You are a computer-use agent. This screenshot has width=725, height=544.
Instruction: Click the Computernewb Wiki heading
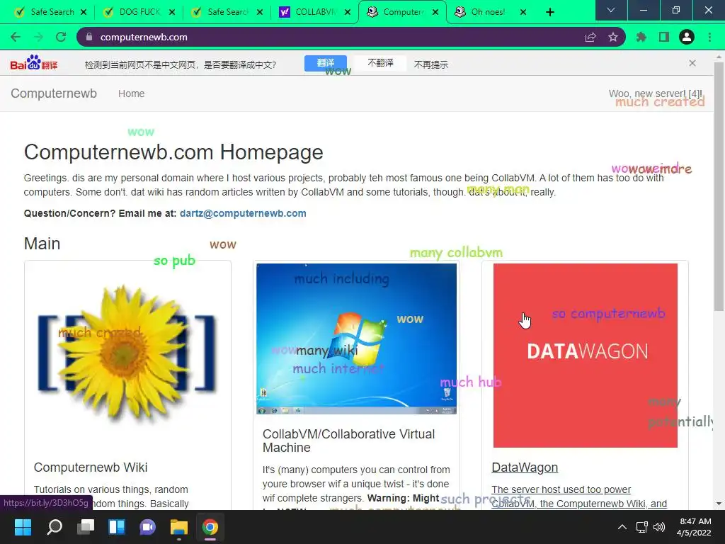[91, 467]
